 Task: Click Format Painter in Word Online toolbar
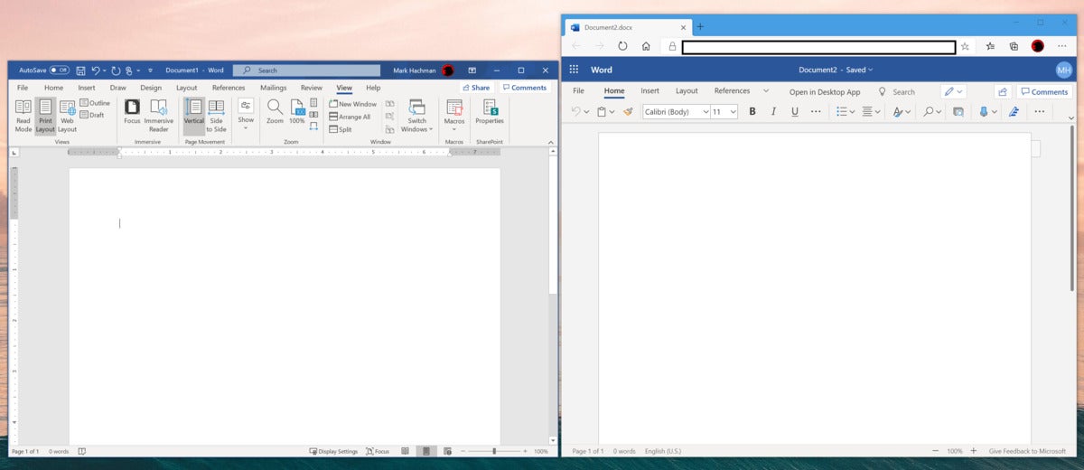coord(629,111)
